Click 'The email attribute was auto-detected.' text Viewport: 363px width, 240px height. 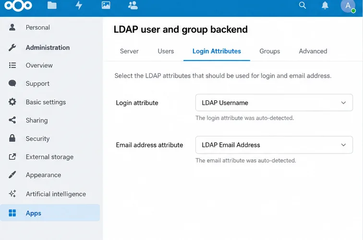pyautogui.click(x=246, y=160)
